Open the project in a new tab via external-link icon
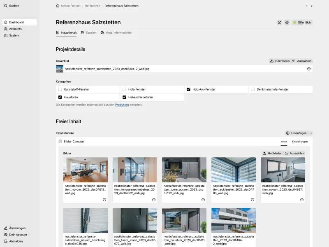The width and height of the screenshot is (329, 247). click(x=280, y=23)
